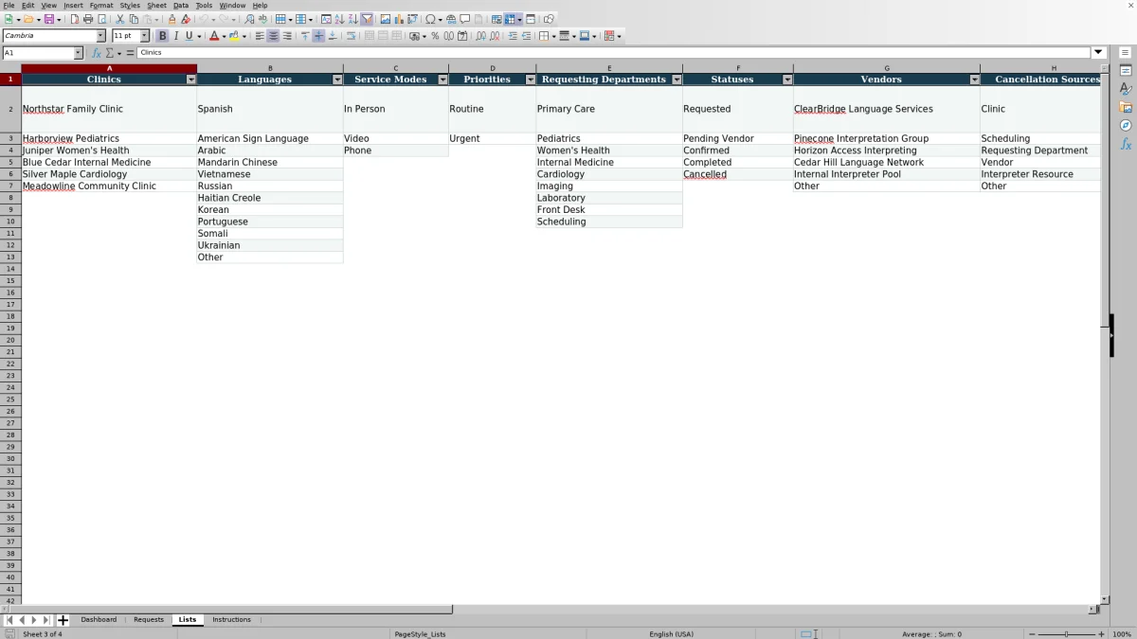
Task: Open the font name Cambria dropdown
Action: pyautogui.click(x=101, y=36)
